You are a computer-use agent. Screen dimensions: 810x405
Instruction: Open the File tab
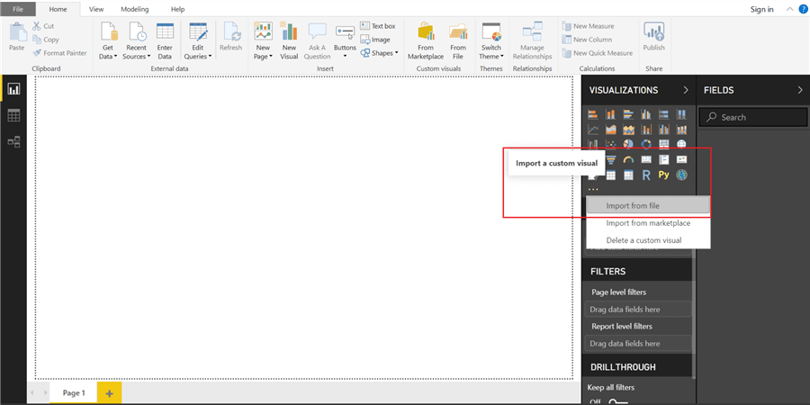[x=18, y=9]
